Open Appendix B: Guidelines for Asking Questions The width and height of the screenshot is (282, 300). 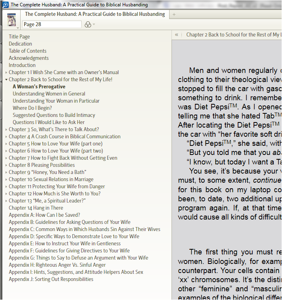70,222
